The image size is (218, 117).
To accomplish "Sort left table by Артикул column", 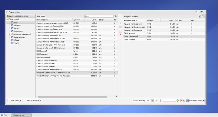I will pos(78,20).
